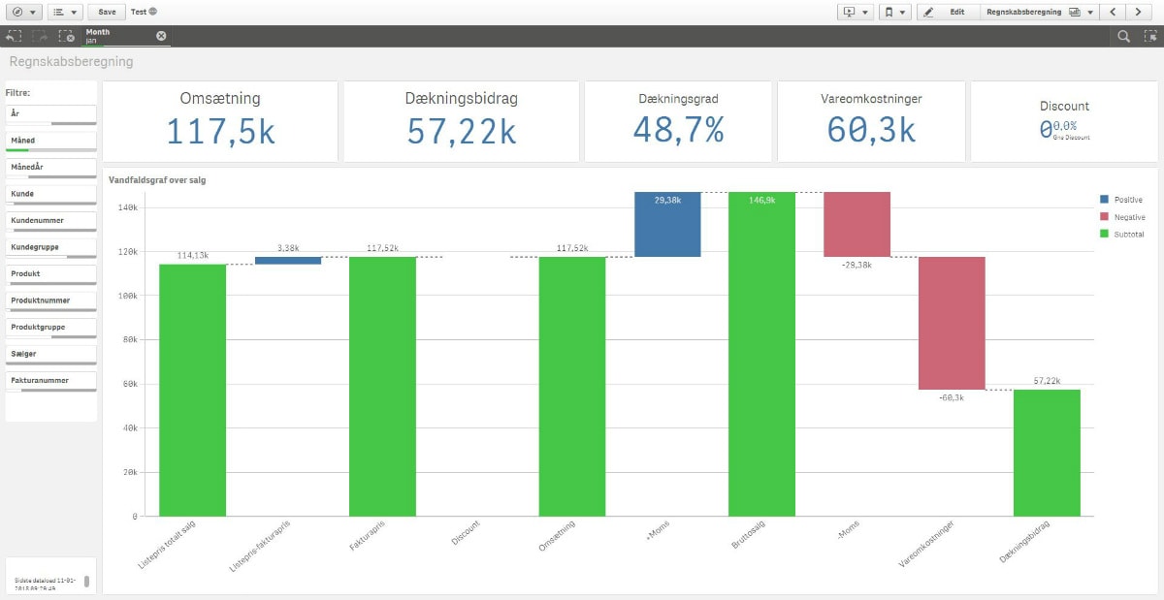Go to the next sheet
The image size is (1164, 600).
click(1143, 12)
